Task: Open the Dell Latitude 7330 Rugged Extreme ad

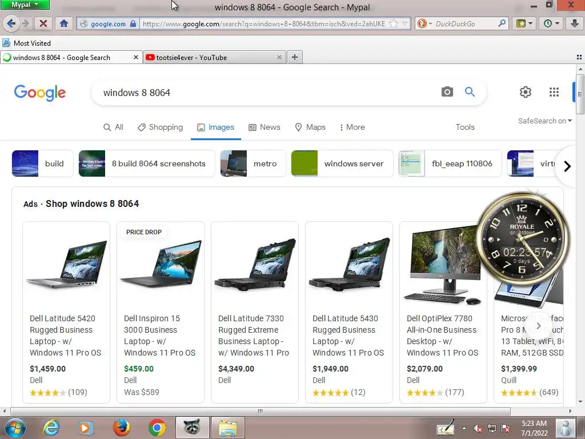Action: (255, 313)
